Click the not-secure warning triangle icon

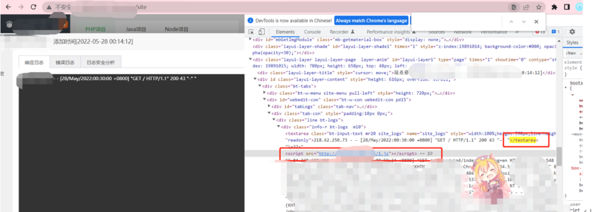pyautogui.click(x=49, y=7)
